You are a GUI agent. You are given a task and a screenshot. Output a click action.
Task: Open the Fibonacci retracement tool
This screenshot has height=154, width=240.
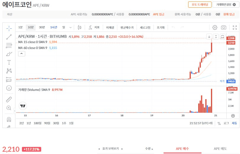coord(9,45)
